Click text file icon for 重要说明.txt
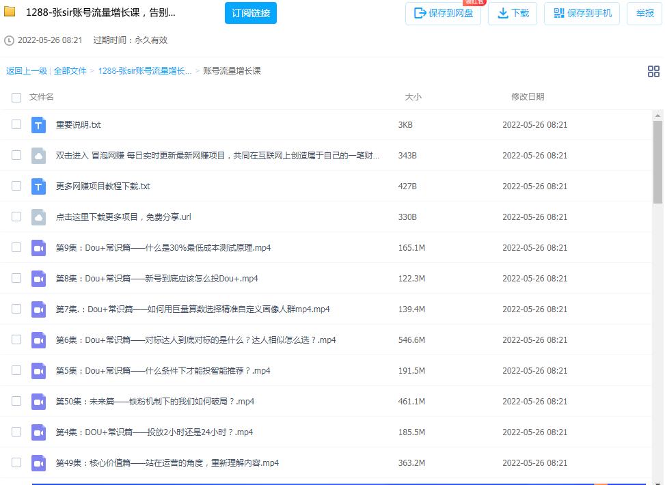 click(38, 125)
